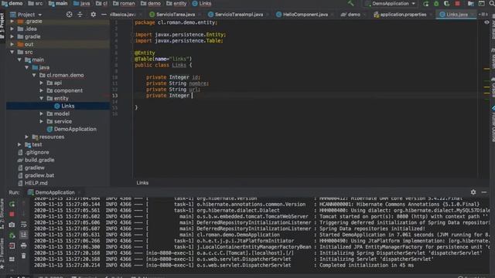Start debugging with the bug icon
The width and height of the screenshot is (495, 278).
point(436,4)
